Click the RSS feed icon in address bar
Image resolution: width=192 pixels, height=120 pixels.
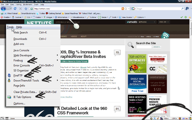[123, 9]
